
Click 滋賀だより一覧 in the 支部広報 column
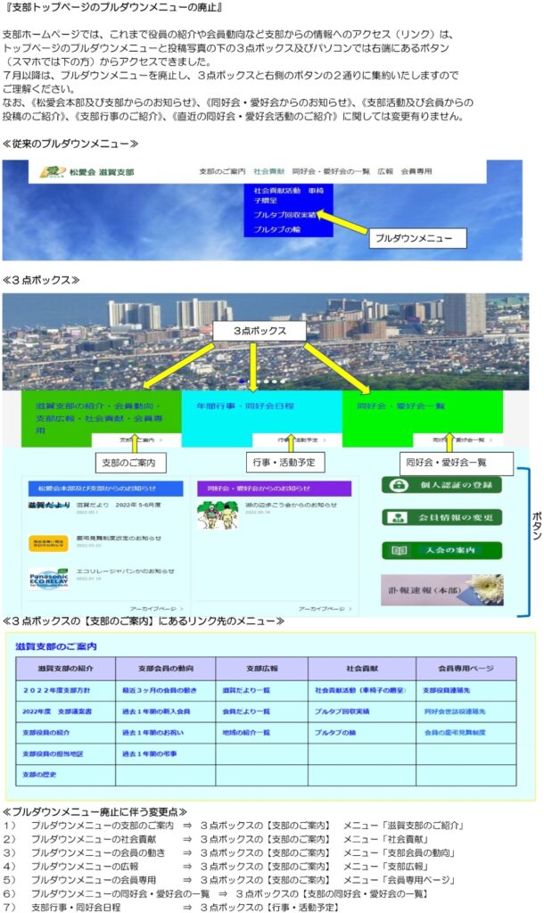pyautogui.click(x=246, y=690)
